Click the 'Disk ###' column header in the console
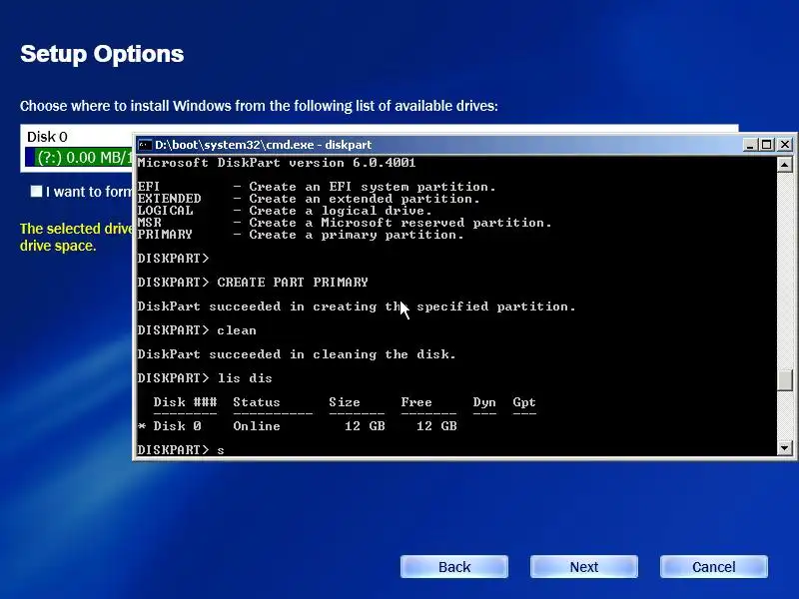The image size is (799, 599). [185, 402]
